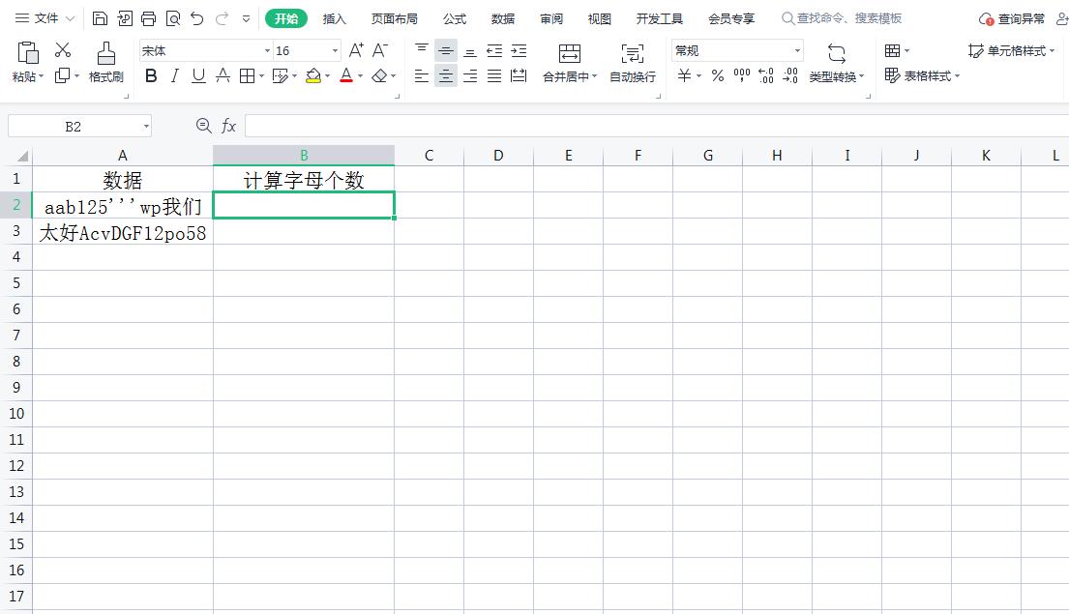Click the Print icon in quick access bar
The height and width of the screenshot is (614, 1069).
(149, 18)
